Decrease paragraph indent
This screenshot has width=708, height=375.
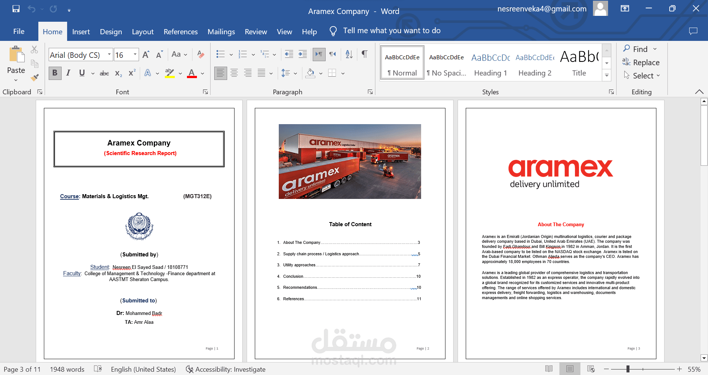pyautogui.click(x=289, y=54)
